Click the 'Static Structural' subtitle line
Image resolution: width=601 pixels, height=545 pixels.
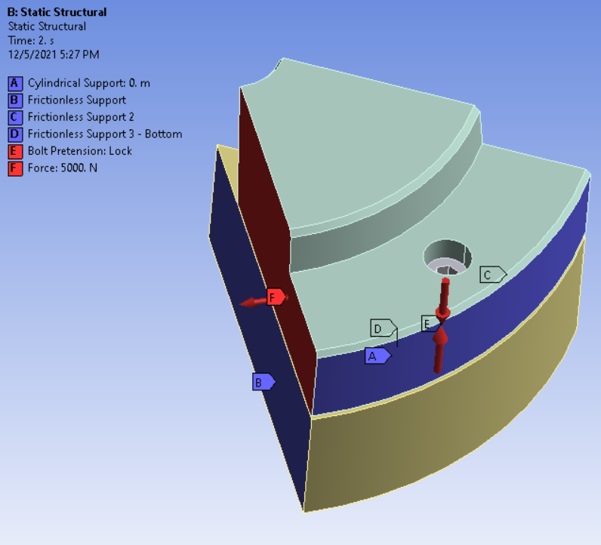[x=47, y=26]
